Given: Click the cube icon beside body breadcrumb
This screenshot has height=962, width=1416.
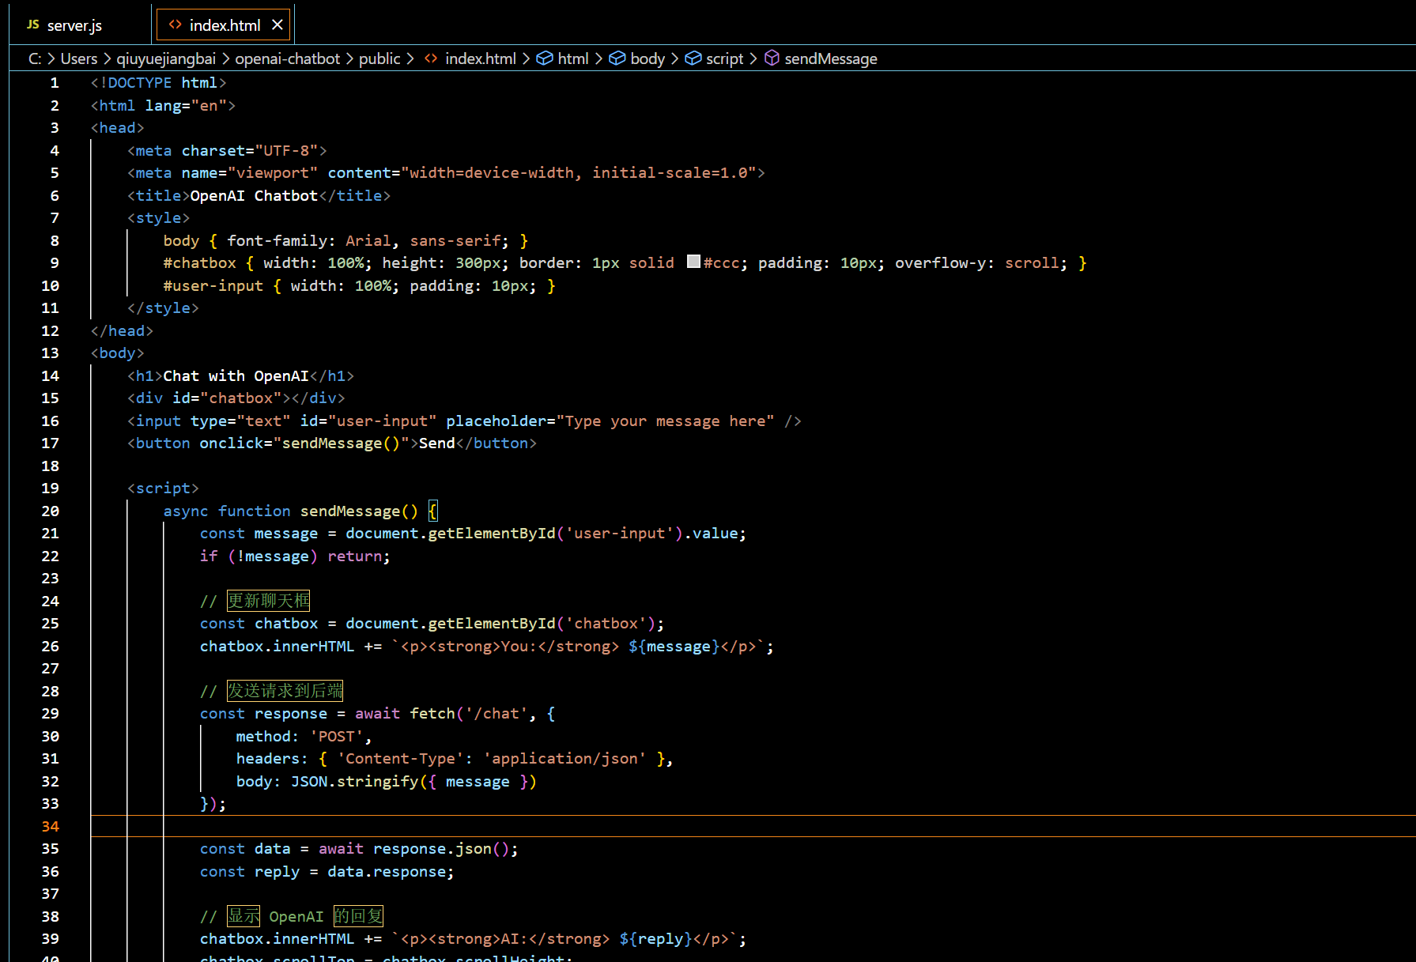Looking at the screenshot, I should [617, 58].
